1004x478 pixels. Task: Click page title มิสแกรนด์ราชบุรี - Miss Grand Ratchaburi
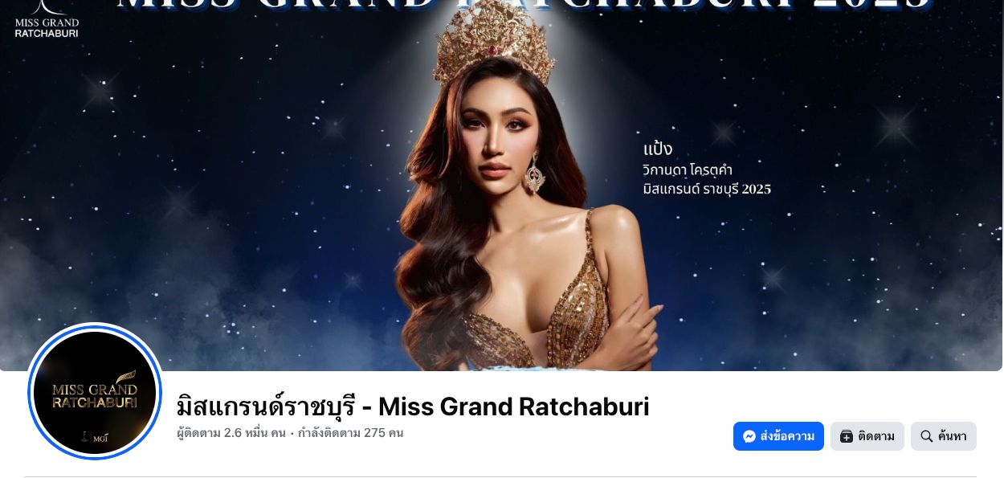point(413,406)
